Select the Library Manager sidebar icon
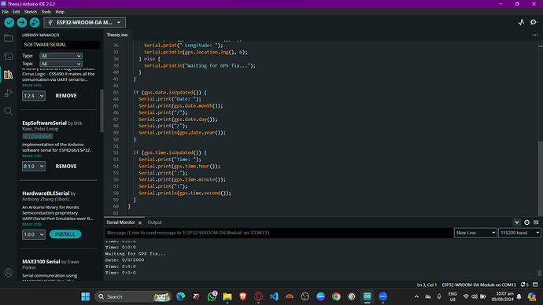Viewport: 543px width, 305px height. (9, 75)
